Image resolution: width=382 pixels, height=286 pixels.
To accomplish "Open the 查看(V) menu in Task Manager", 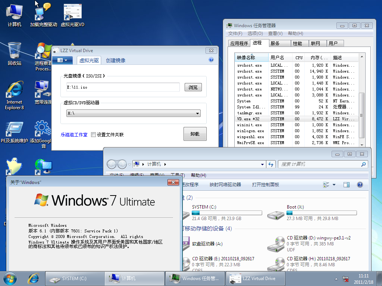I will pyautogui.click(x=275, y=33).
